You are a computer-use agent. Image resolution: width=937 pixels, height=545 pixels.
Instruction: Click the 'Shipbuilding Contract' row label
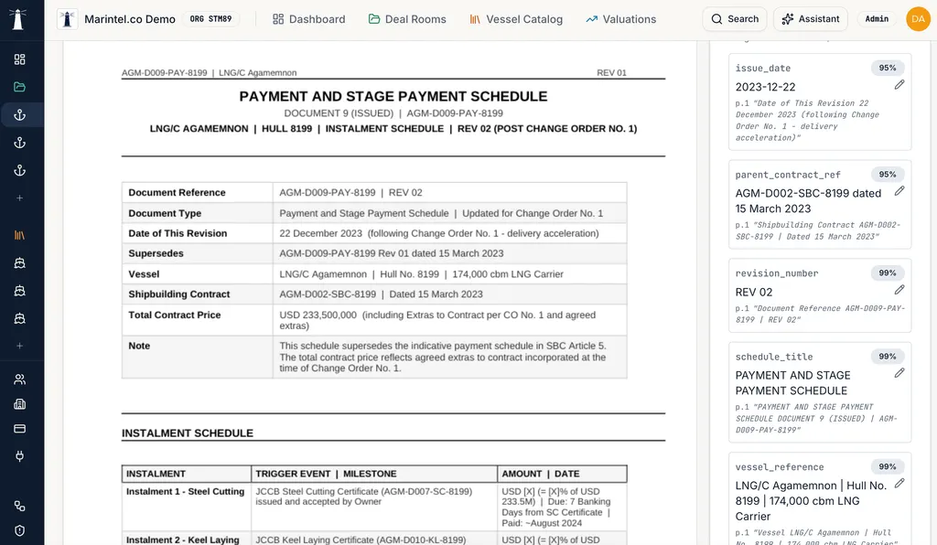179,294
